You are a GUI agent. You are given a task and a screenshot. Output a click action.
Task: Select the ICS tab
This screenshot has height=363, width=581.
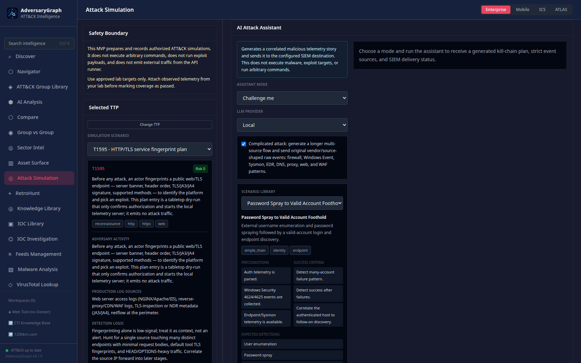pos(542,10)
